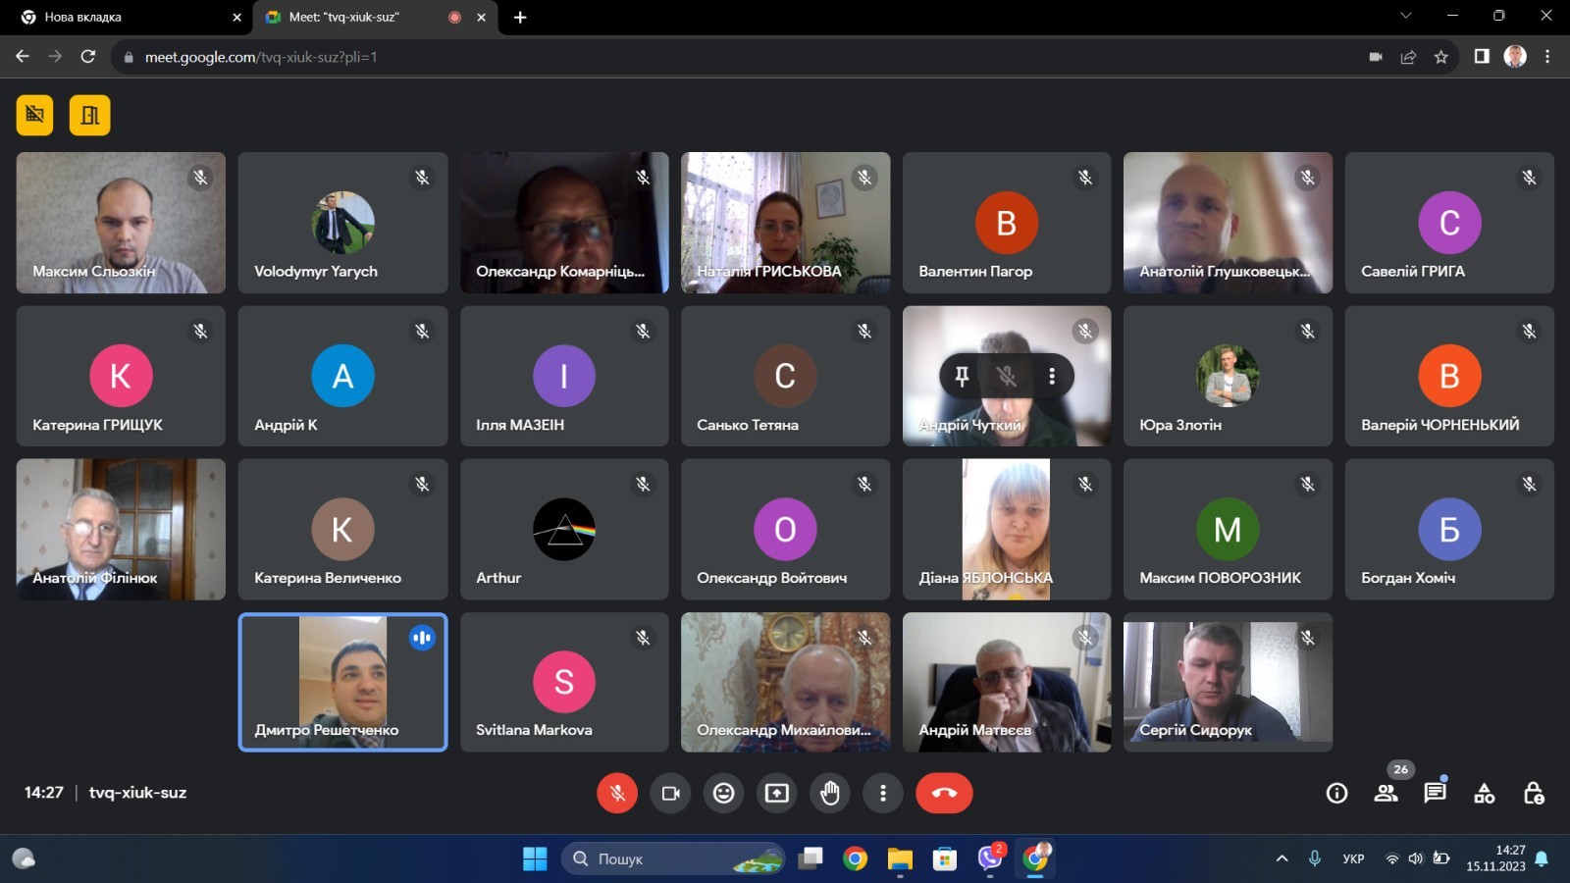Viewport: 1570px width, 883px height.
Task: Open meeting details info icon
Action: point(1336,793)
